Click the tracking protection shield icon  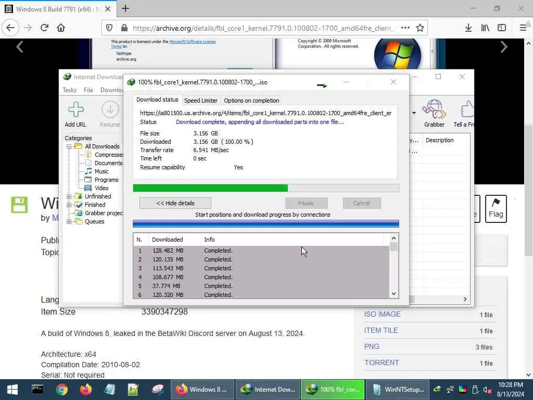tap(109, 28)
